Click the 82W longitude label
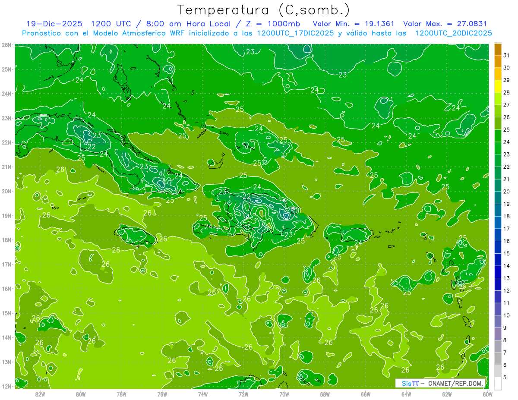518x400 pixels. (40, 394)
